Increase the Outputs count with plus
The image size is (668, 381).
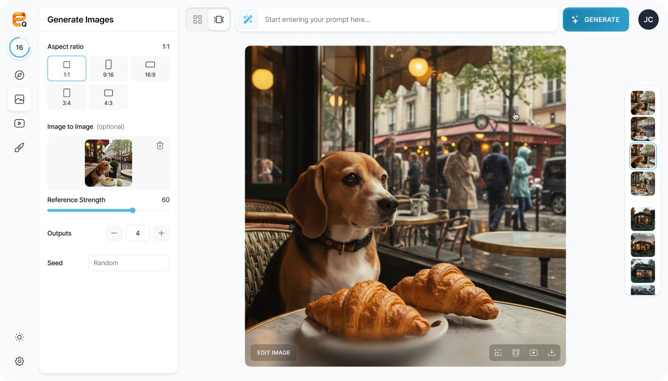[161, 233]
